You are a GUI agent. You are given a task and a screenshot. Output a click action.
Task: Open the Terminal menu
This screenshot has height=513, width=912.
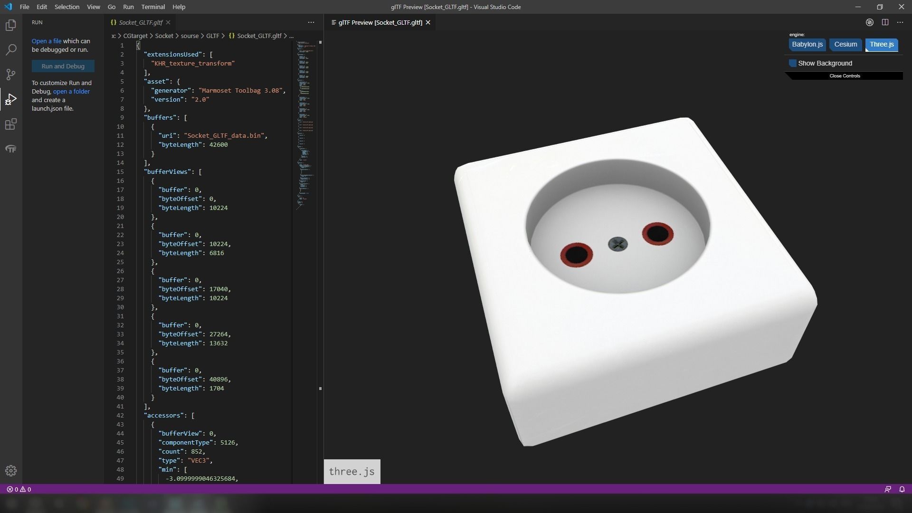click(x=152, y=7)
